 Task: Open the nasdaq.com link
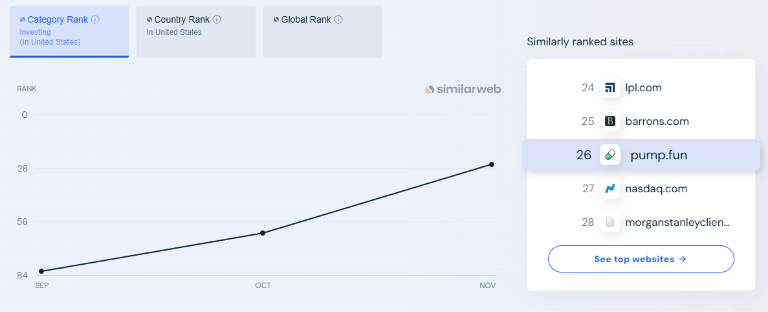click(656, 189)
